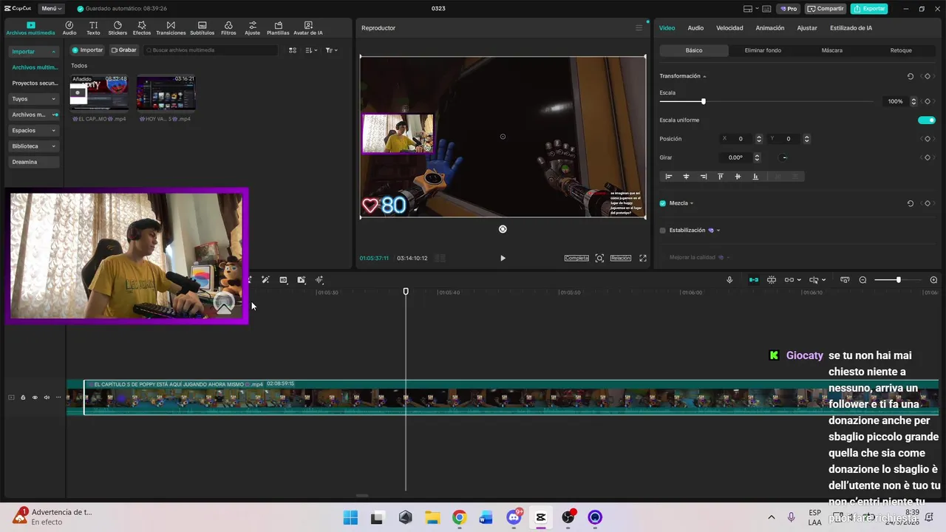Click the microphone record voiceover icon

pyautogui.click(x=729, y=280)
